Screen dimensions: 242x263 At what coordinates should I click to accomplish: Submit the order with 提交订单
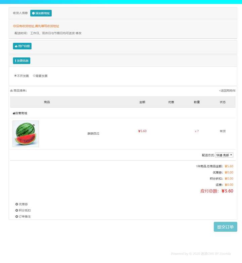click(225, 227)
